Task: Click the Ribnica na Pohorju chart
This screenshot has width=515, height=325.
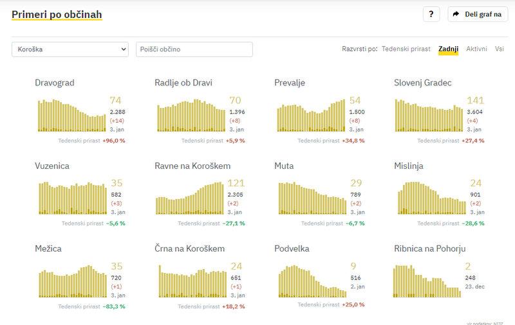Action: [426, 281]
